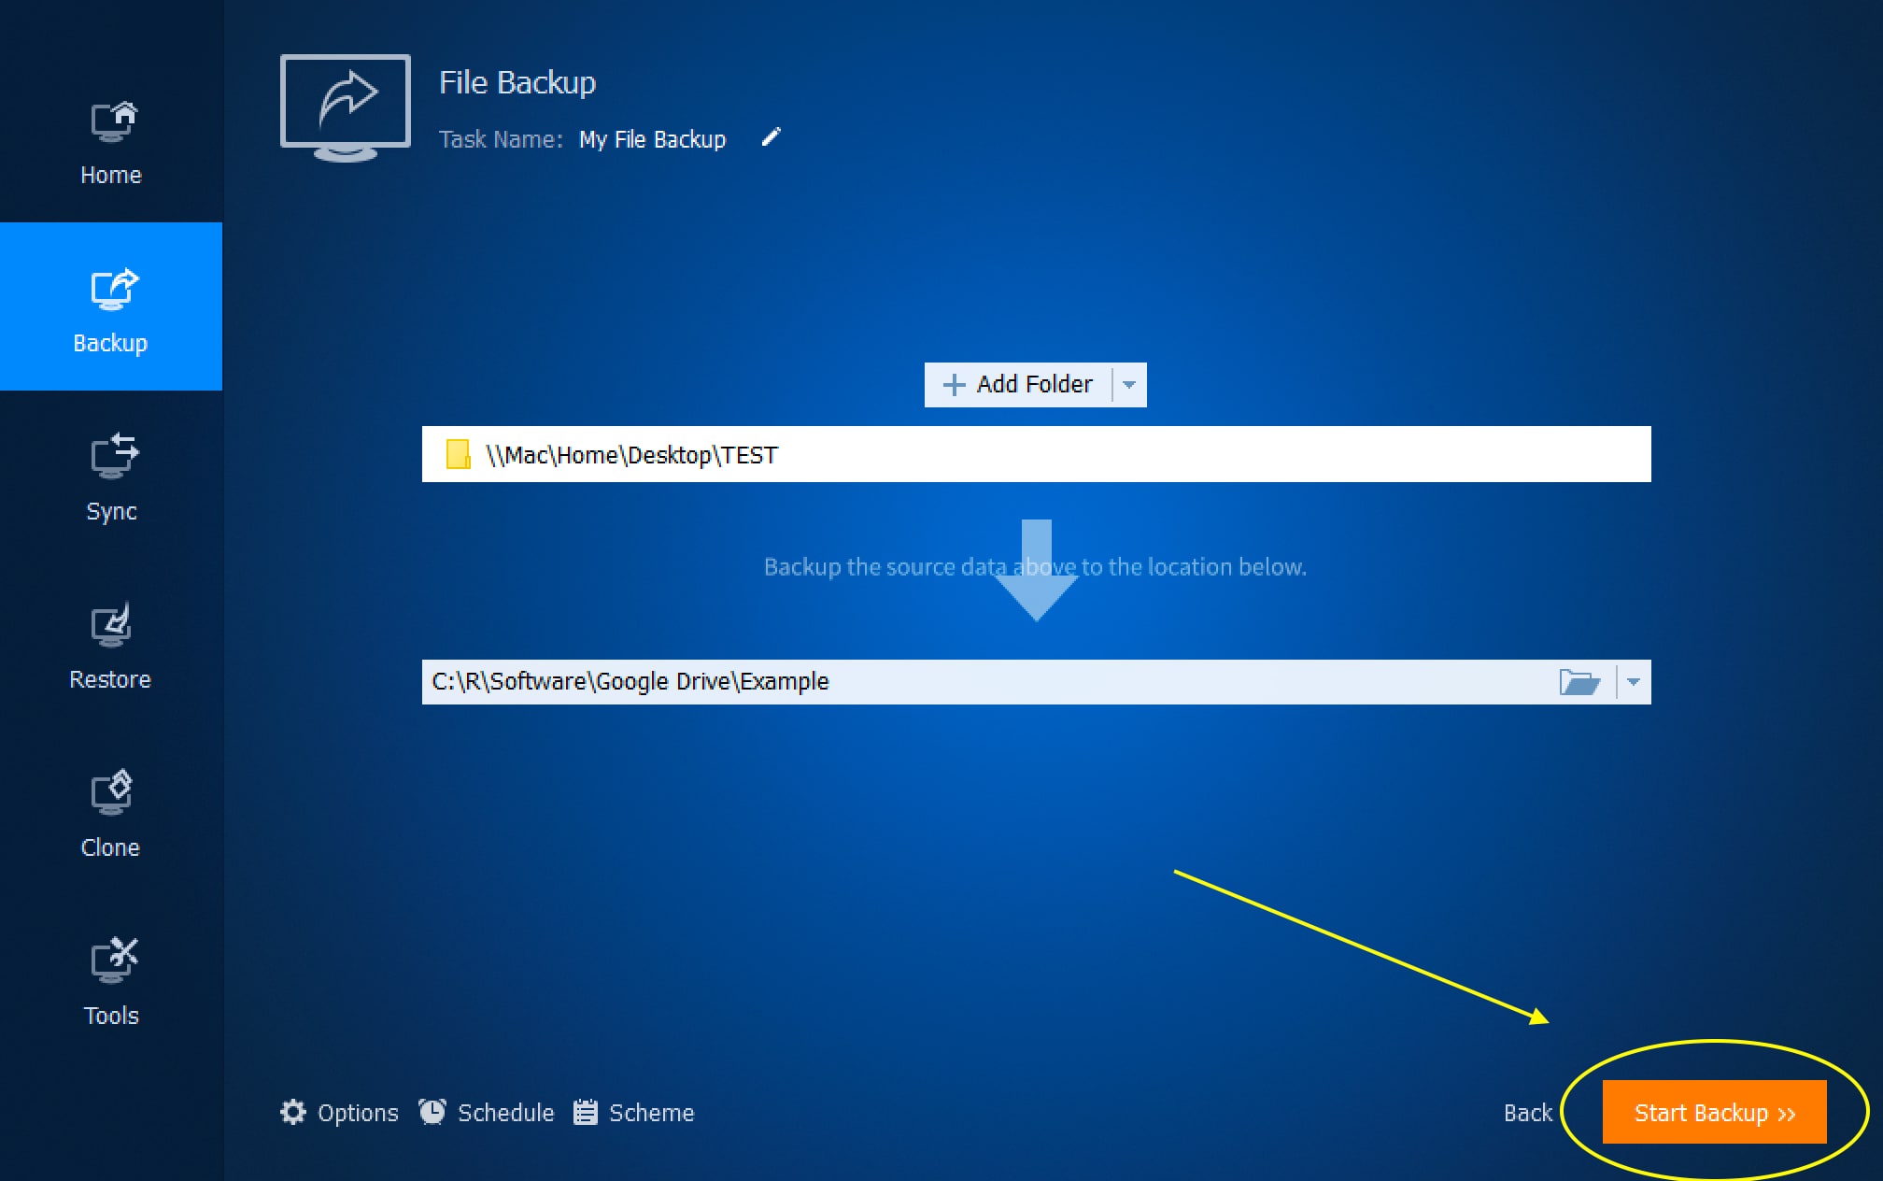Open the Sync section icon
Screen dimensions: 1883x1181
[x=113, y=456]
